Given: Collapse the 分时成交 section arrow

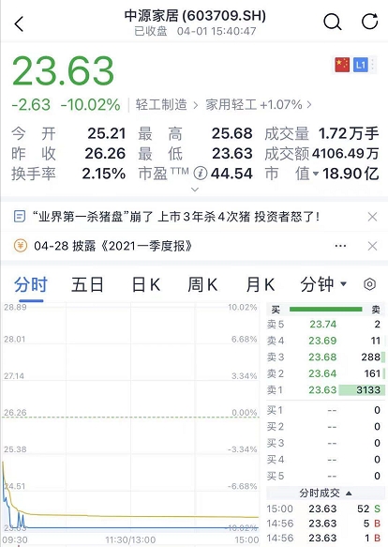Looking at the screenshot, I should (349, 494).
